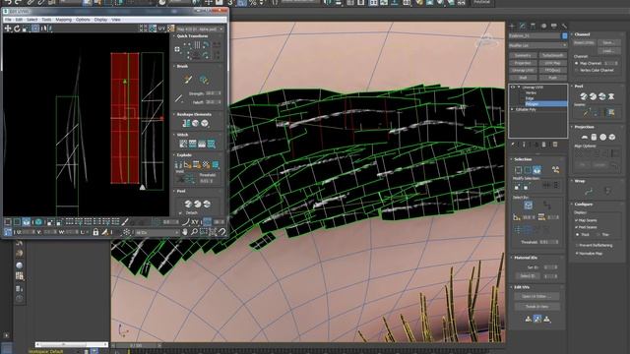Open the Display menu in Edit UVWs
630x354 pixels.
point(100,20)
